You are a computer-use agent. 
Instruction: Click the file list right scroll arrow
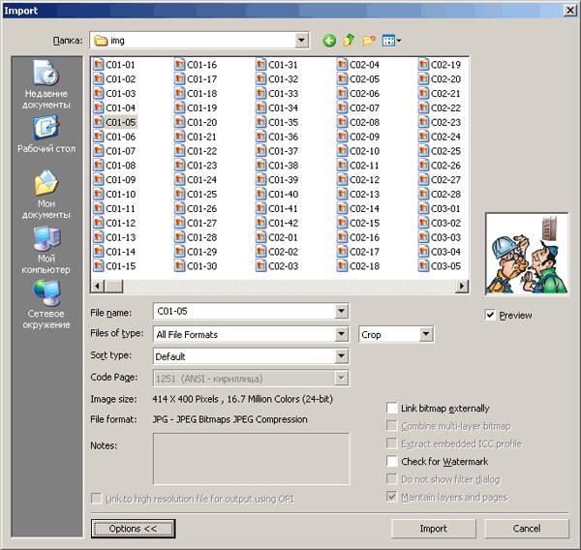pos(462,286)
